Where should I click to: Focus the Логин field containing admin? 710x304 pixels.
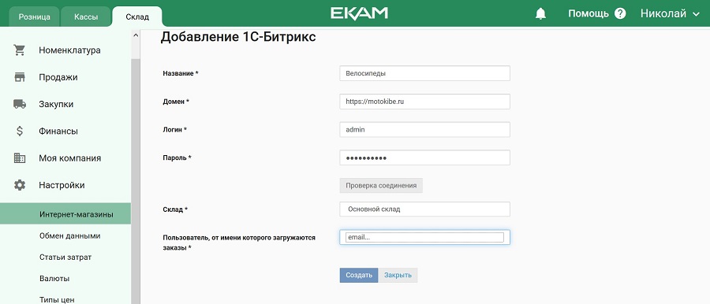[x=424, y=129]
